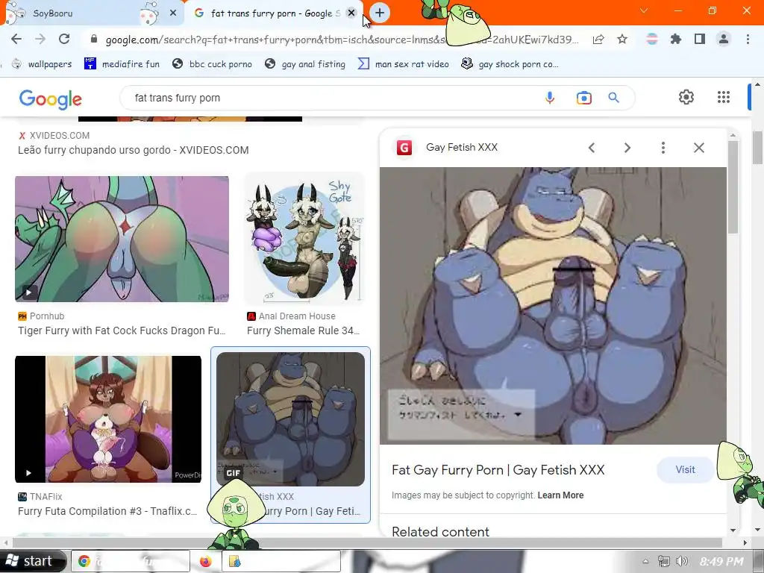
Task: Open the wallpapers bookmark
Action: (x=42, y=64)
